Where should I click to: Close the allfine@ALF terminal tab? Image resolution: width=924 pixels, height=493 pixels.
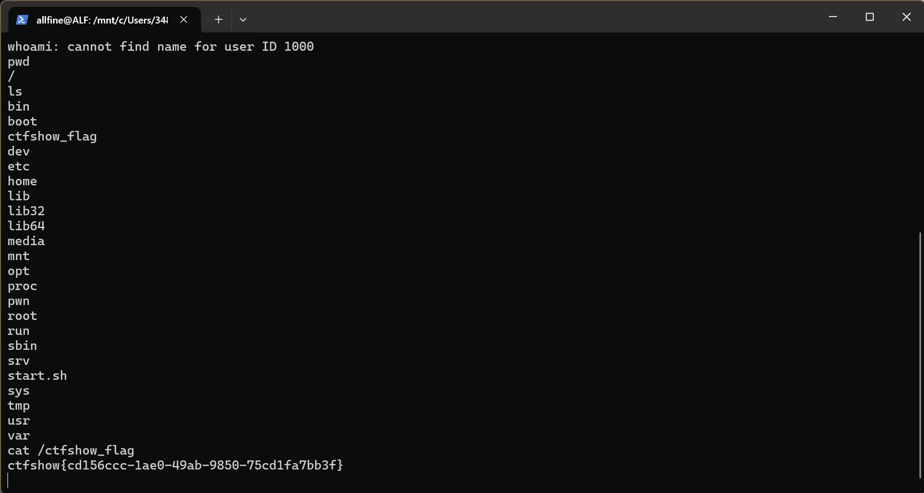(x=184, y=20)
